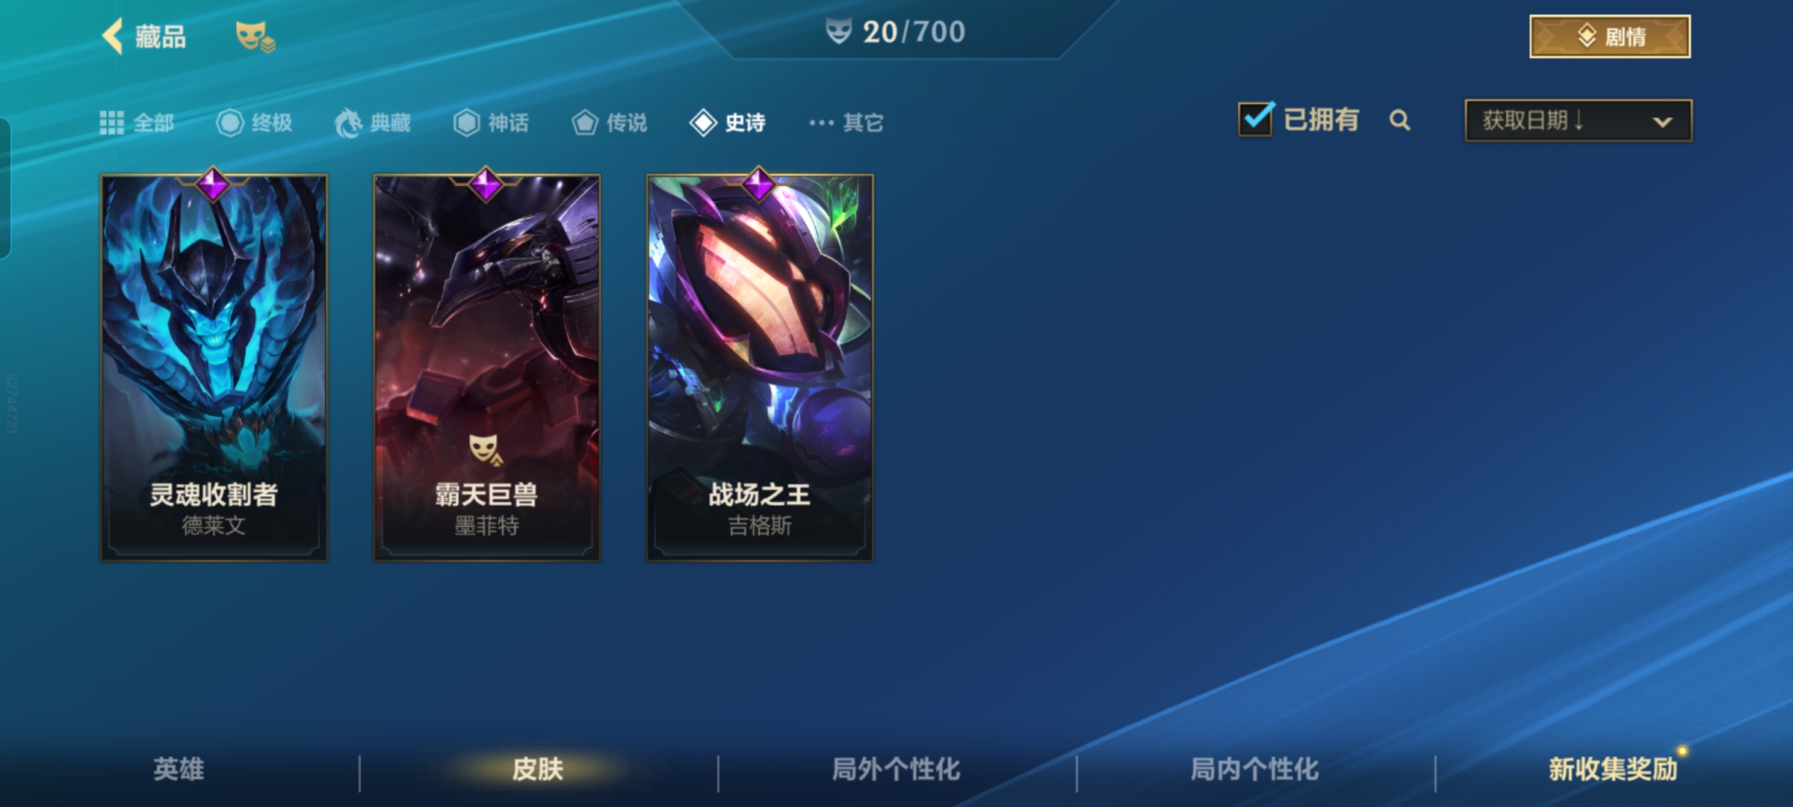Open the 局内个性化 tab
This screenshot has width=1793, height=807.
pos(1254,769)
